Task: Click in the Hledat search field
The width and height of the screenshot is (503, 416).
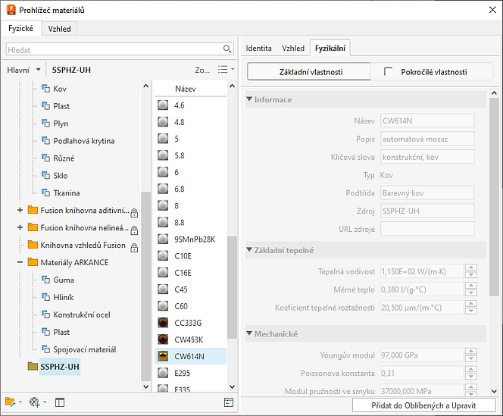Action: pyautogui.click(x=114, y=48)
